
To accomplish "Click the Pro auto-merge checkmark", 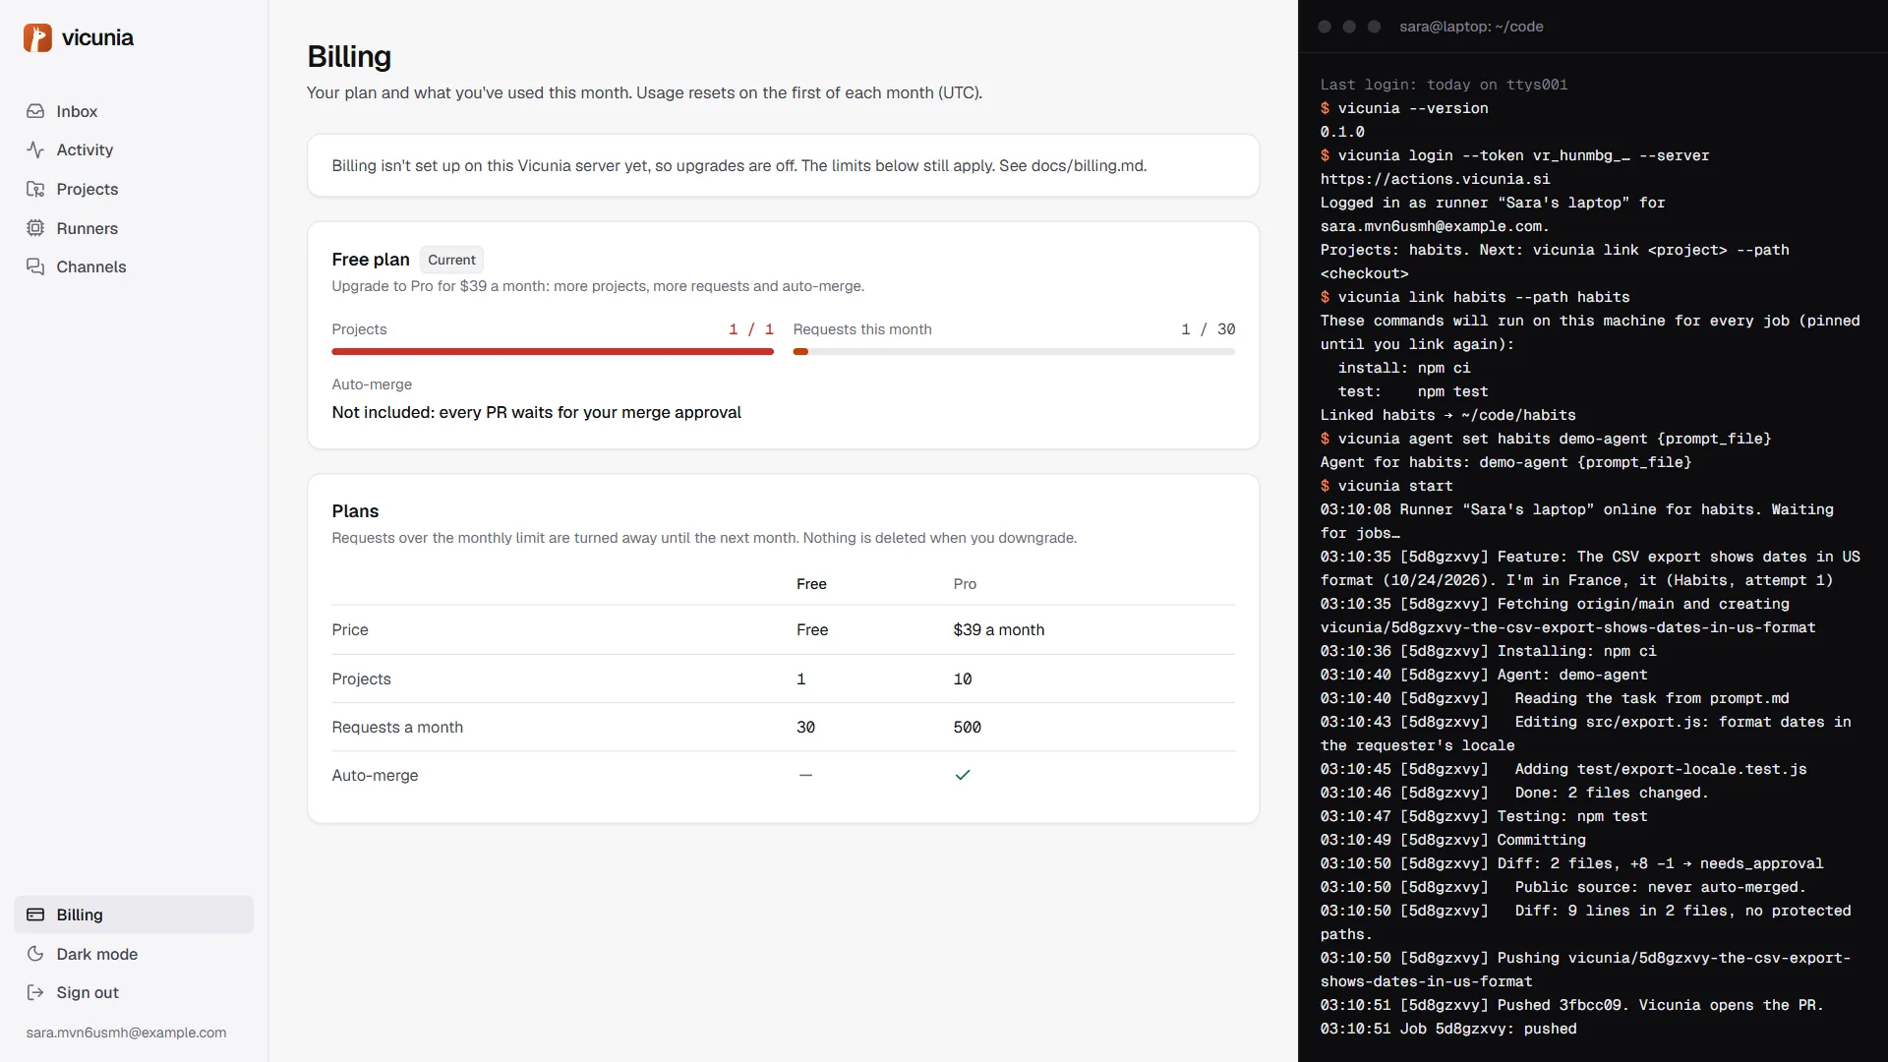I will (x=963, y=775).
